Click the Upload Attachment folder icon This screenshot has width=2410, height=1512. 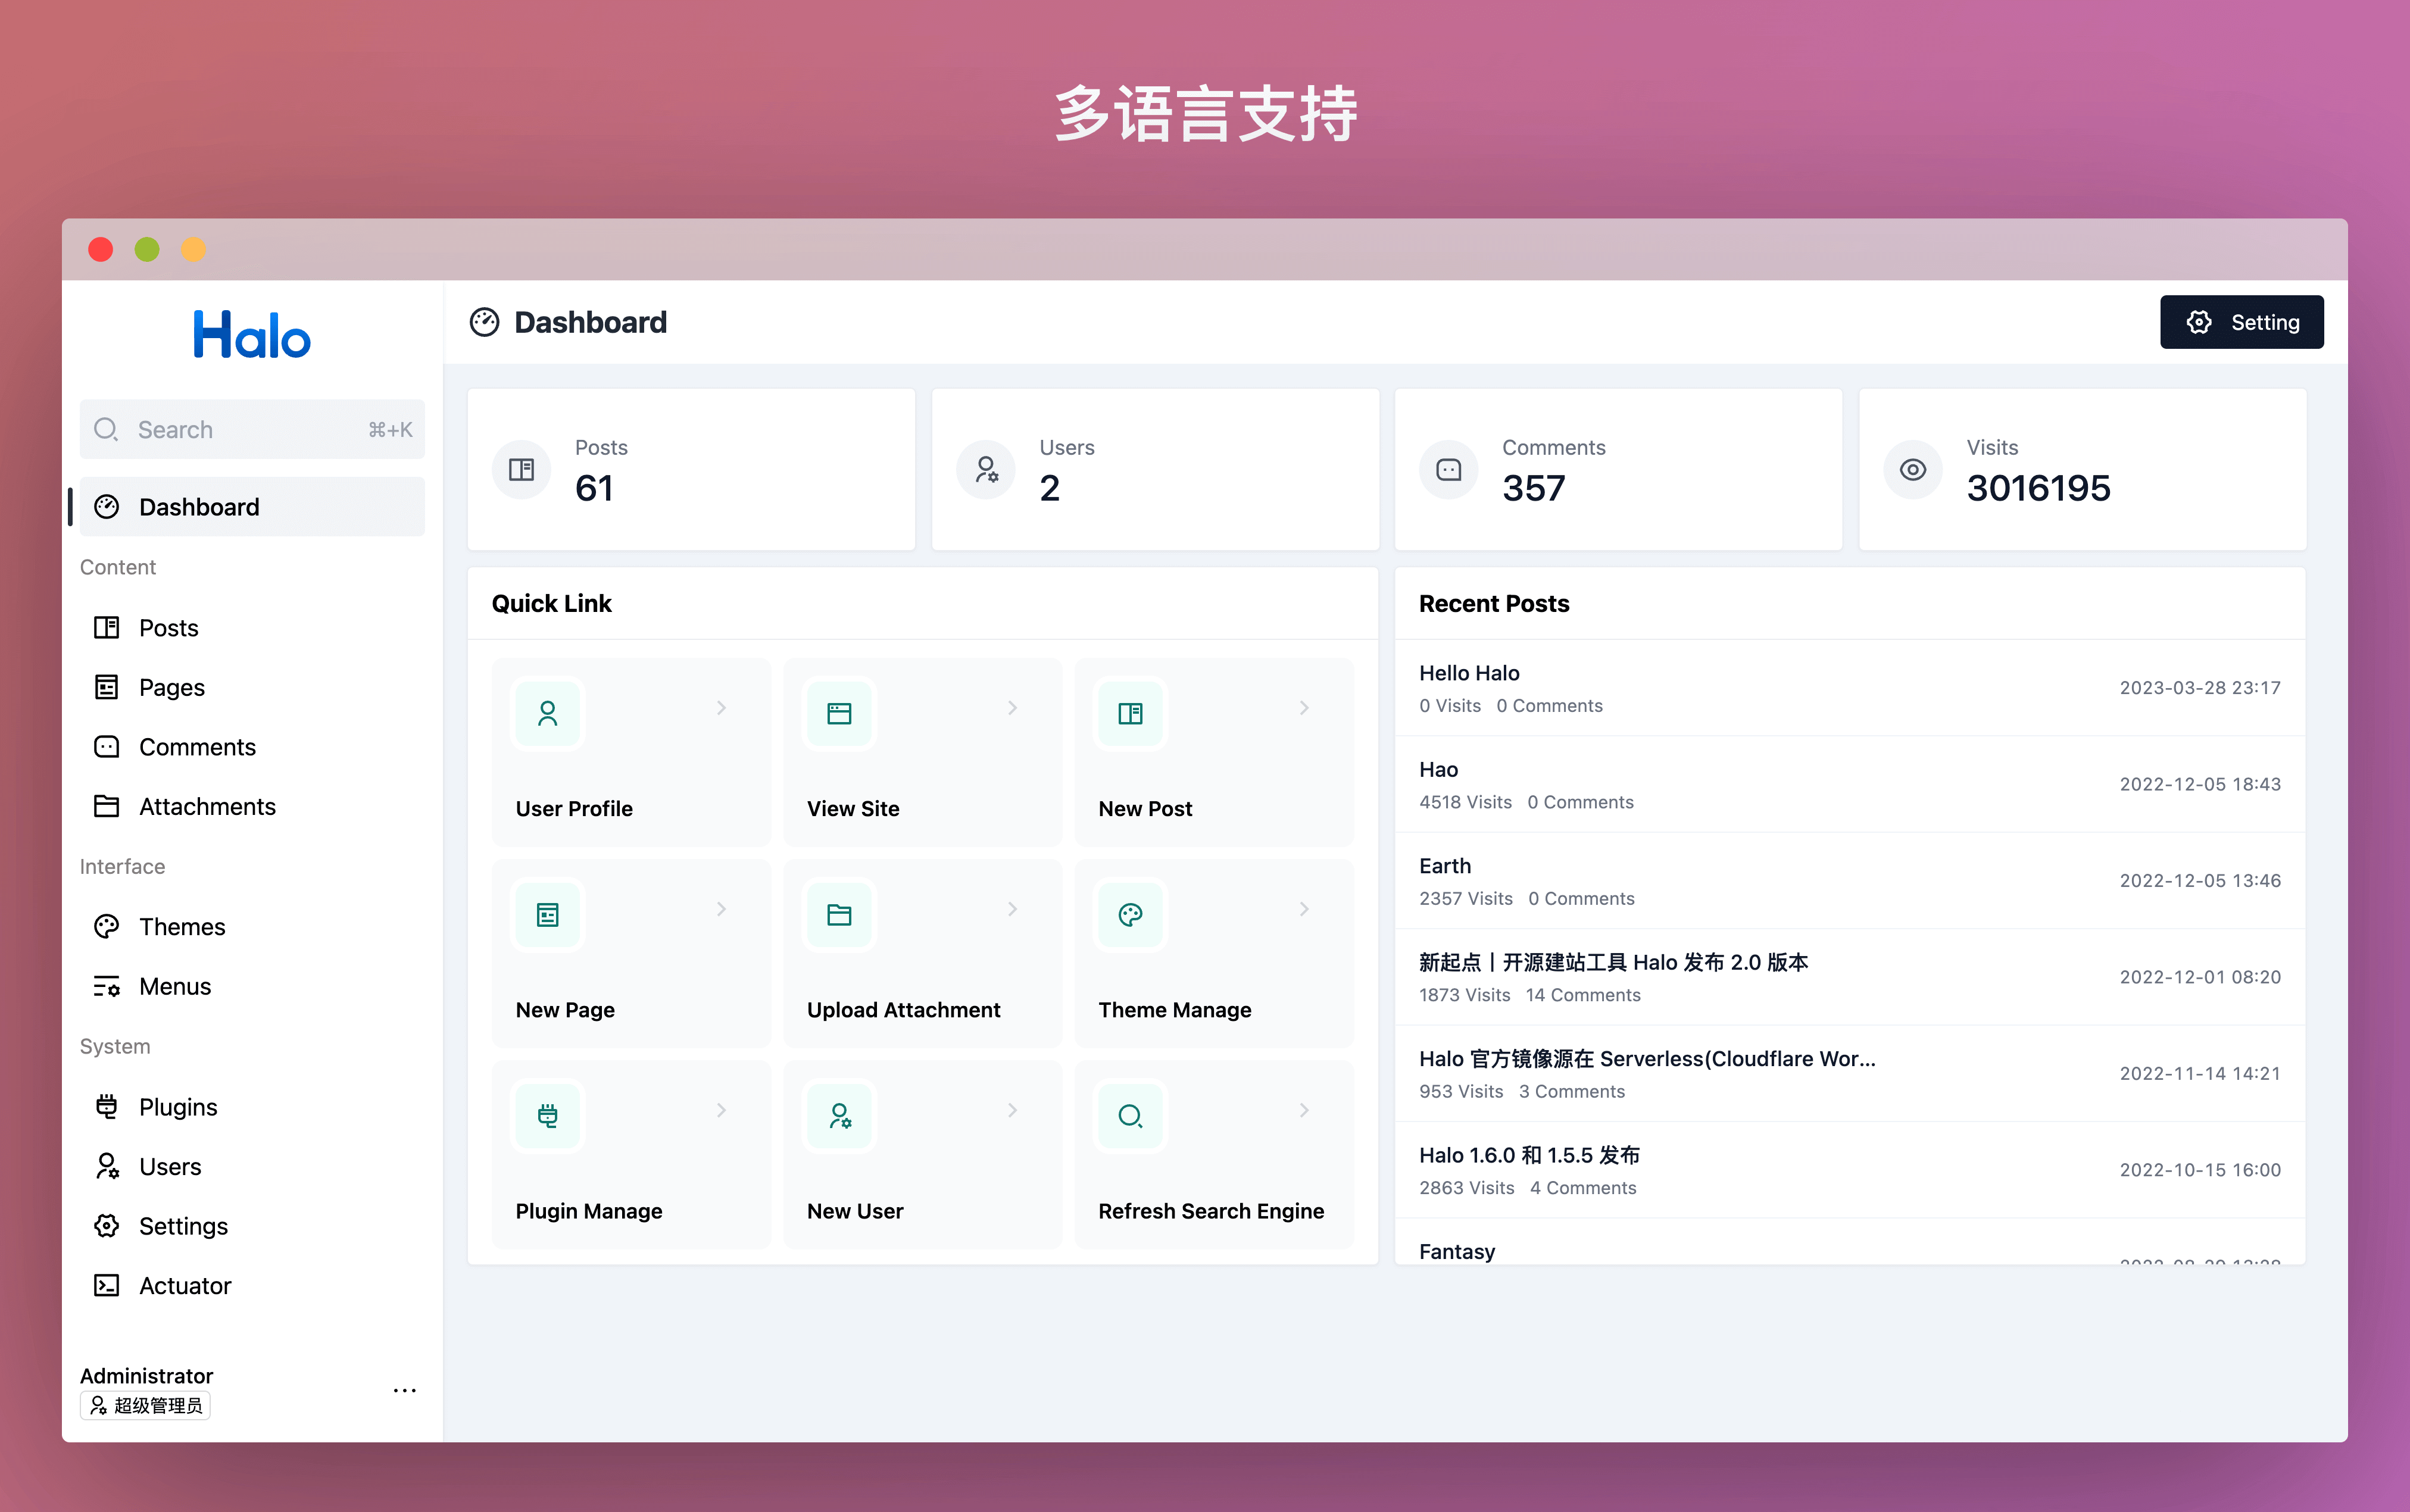pyautogui.click(x=839, y=914)
